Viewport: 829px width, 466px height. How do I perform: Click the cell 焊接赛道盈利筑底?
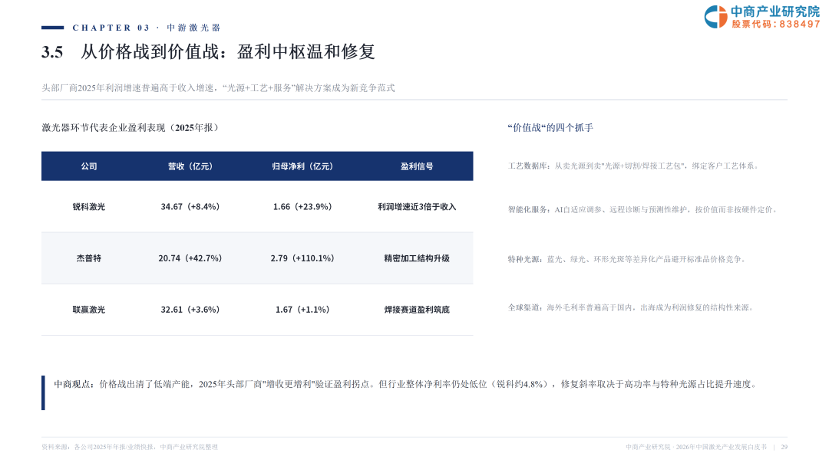pyautogui.click(x=417, y=310)
